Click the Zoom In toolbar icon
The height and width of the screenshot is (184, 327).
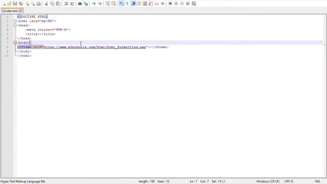coord(94,4)
